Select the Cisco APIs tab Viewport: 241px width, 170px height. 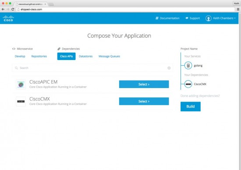(x=67, y=56)
